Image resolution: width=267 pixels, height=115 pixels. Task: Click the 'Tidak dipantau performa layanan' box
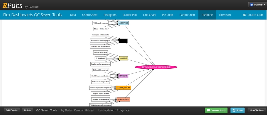point(100,105)
